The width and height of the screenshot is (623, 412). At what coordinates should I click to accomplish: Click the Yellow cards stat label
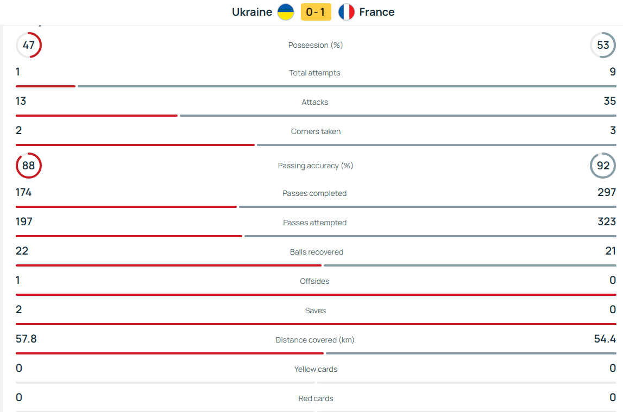click(316, 369)
